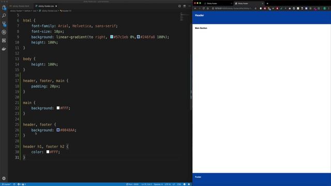This screenshot has width=331, height=186.
Task: Open a new browser tab
Action: [x=267, y=4]
